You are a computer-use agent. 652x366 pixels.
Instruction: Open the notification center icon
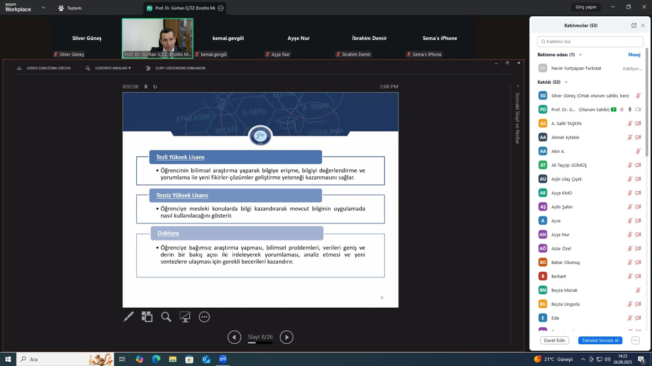point(641,359)
